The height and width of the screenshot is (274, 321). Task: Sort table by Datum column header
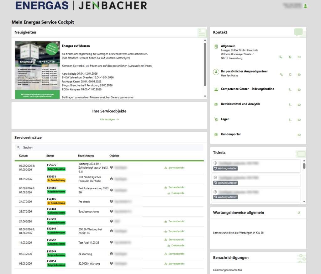23,156
